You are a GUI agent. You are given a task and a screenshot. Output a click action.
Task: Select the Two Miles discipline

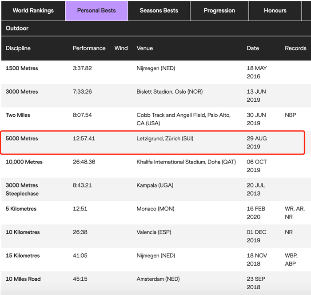pyautogui.click(x=17, y=115)
